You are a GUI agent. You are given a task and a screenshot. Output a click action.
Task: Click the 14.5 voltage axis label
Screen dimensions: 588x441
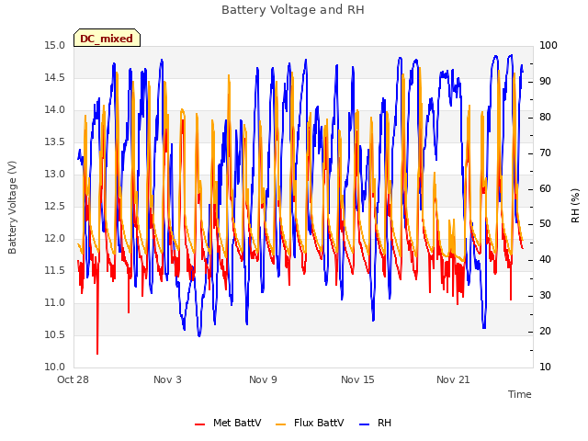point(55,77)
